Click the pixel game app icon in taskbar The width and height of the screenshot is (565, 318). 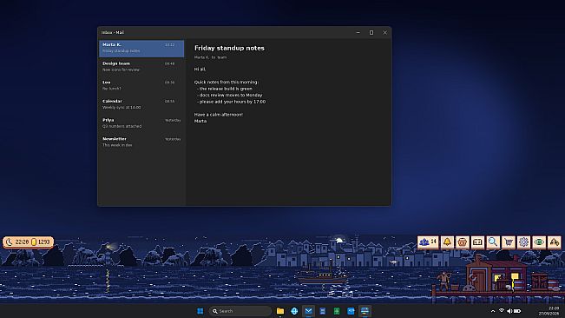pyautogui.click(x=365, y=311)
